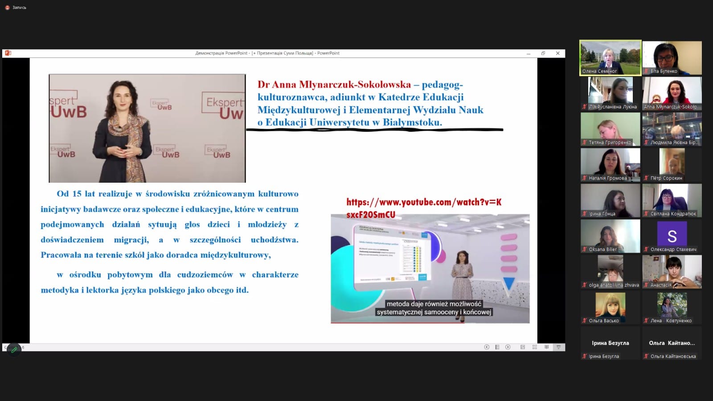Switch to Slide Sorter grid view
Image resolution: width=713 pixels, height=401 pixels.
[x=534, y=347]
